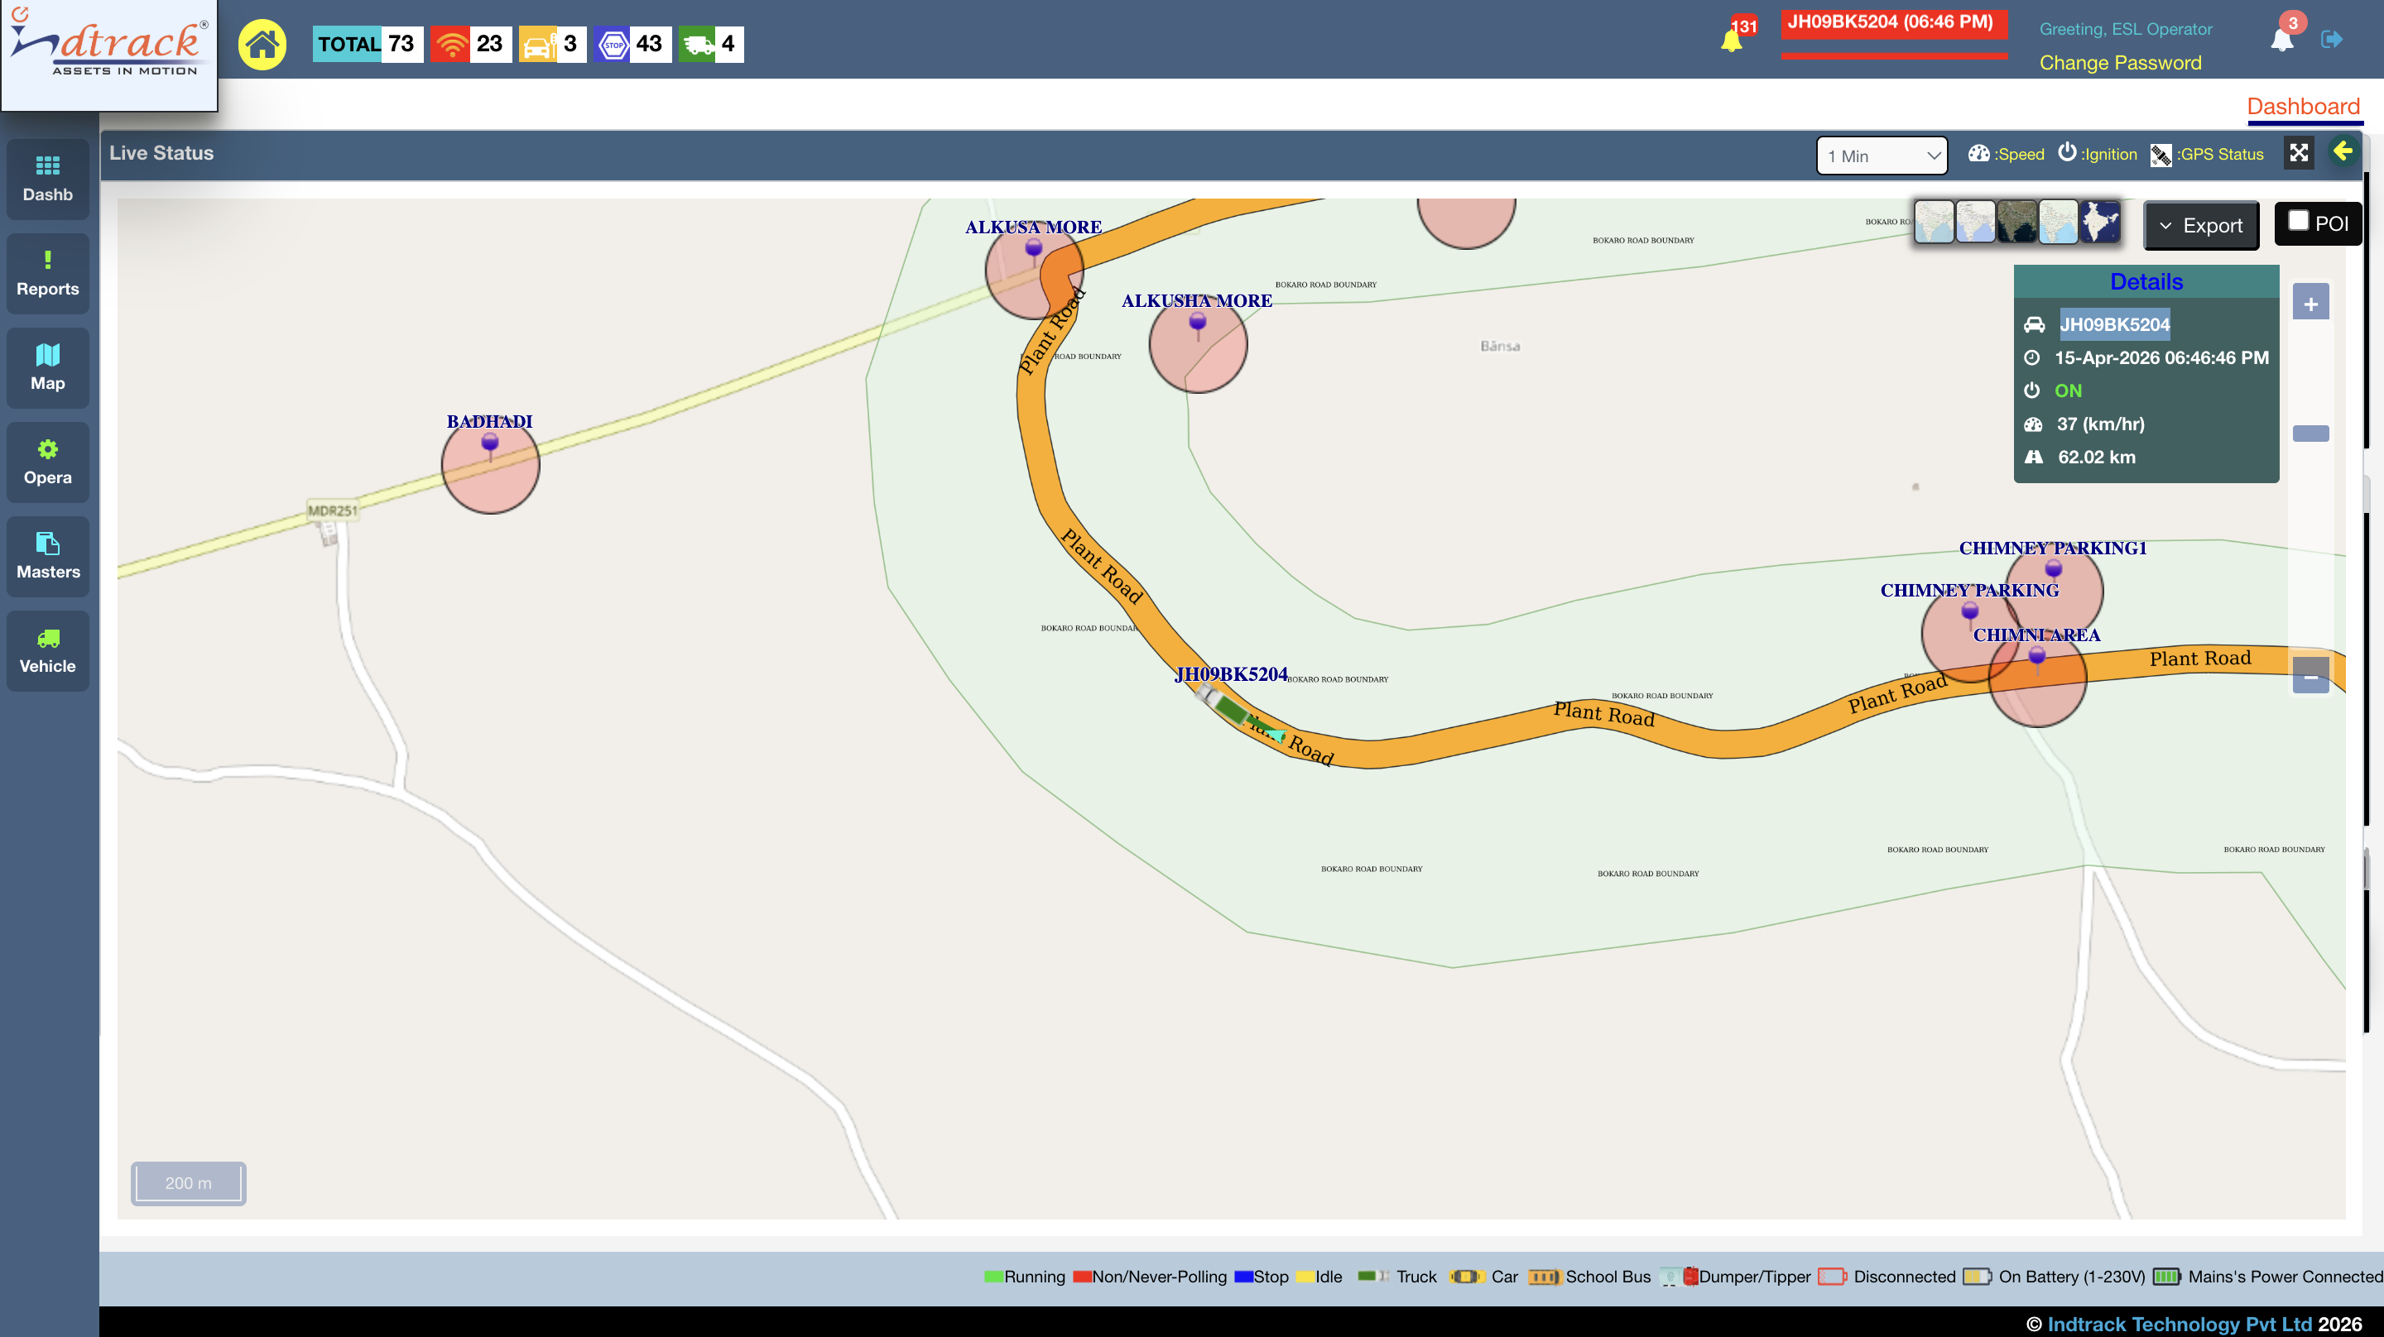This screenshot has width=2384, height=1337.
Task: Expand the Export dropdown
Action: pyautogui.click(x=2201, y=226)
